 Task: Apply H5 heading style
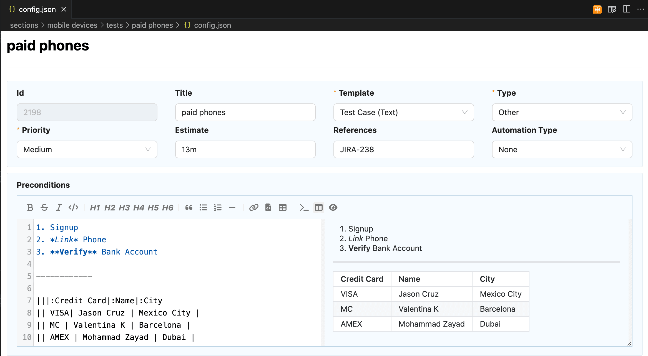153,207
